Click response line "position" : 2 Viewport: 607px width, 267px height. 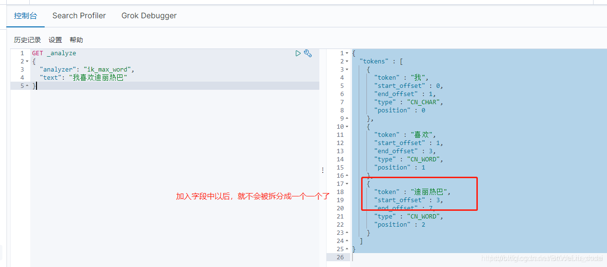tap(400, 225)
